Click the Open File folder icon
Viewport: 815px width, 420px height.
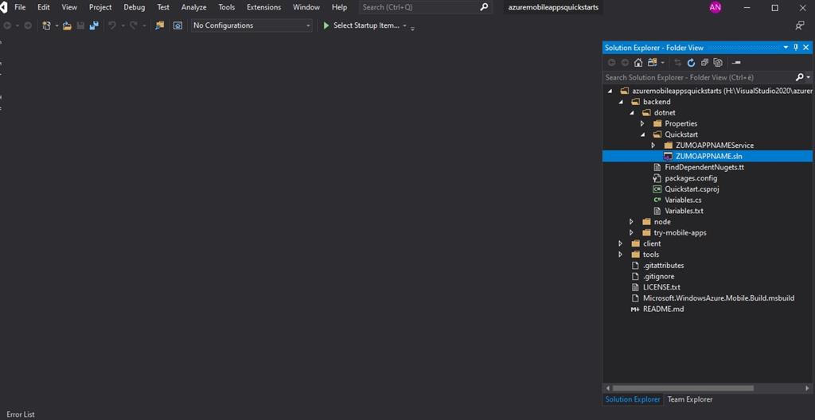coord(67,25)
